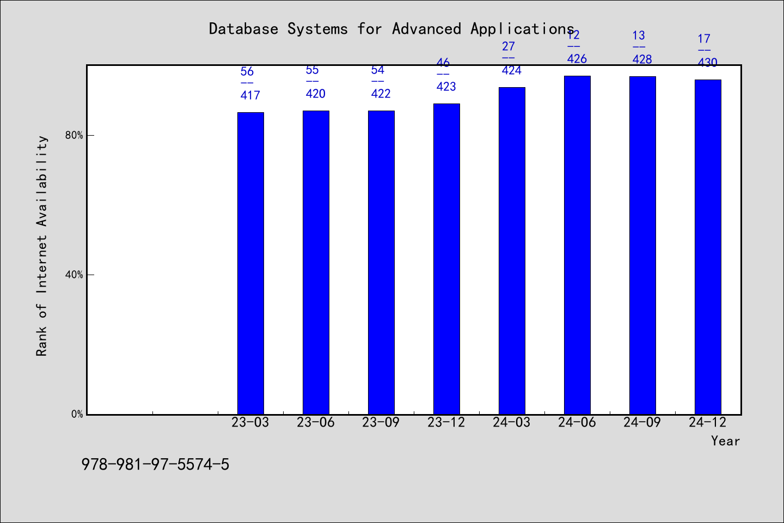The height and width of the screenshot is (523, 784).
Task: Click the total value 428 above 24-09 bar
Action: click(x=642, y=59)
